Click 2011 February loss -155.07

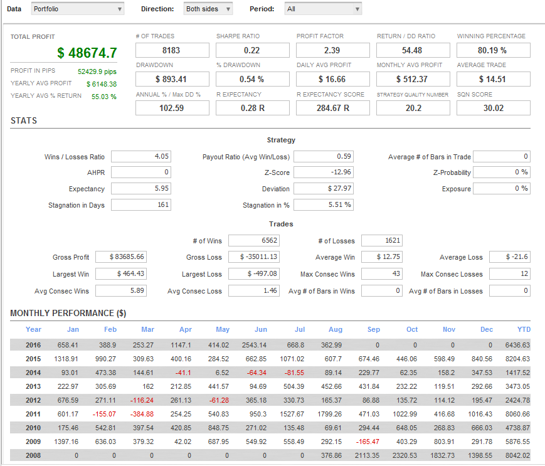point(104,414)
